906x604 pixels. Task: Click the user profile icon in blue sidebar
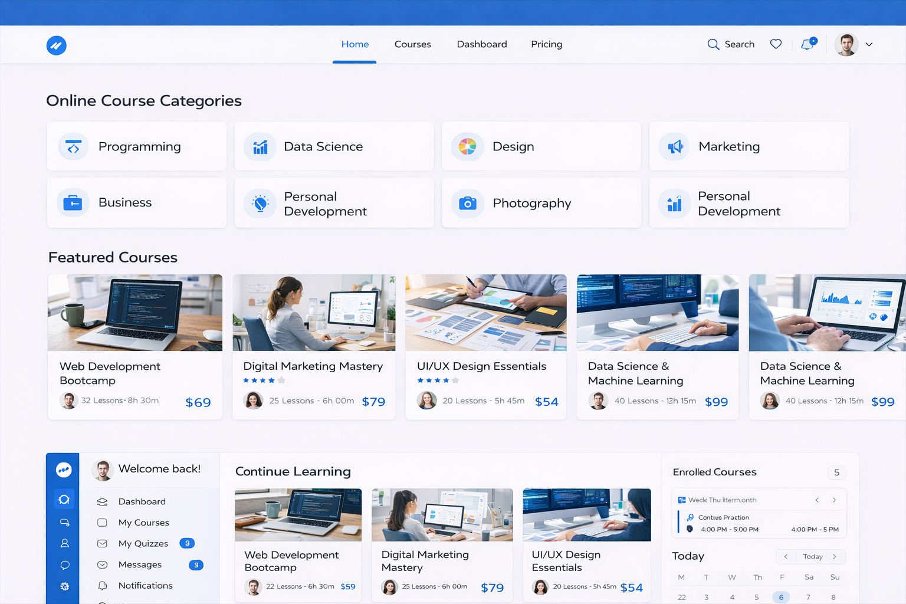tap(64, 543)
